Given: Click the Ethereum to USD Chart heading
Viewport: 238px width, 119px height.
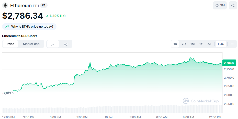Looking at the screenshot, I should pyautogui.click(x=19, y=36).
